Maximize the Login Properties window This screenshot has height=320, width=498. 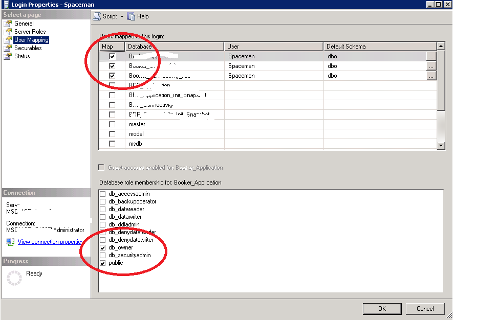438,5
